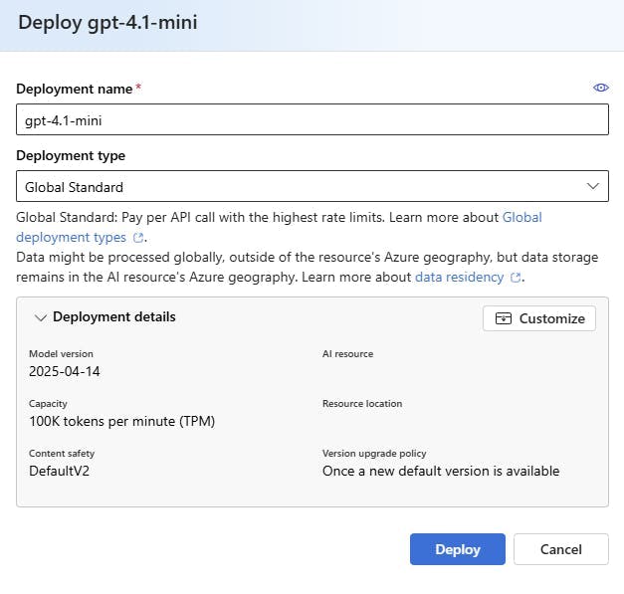The width and height of the screenshot is (624, 594).
Task: Click the Cancel button
Action: [x=561, y=549]
